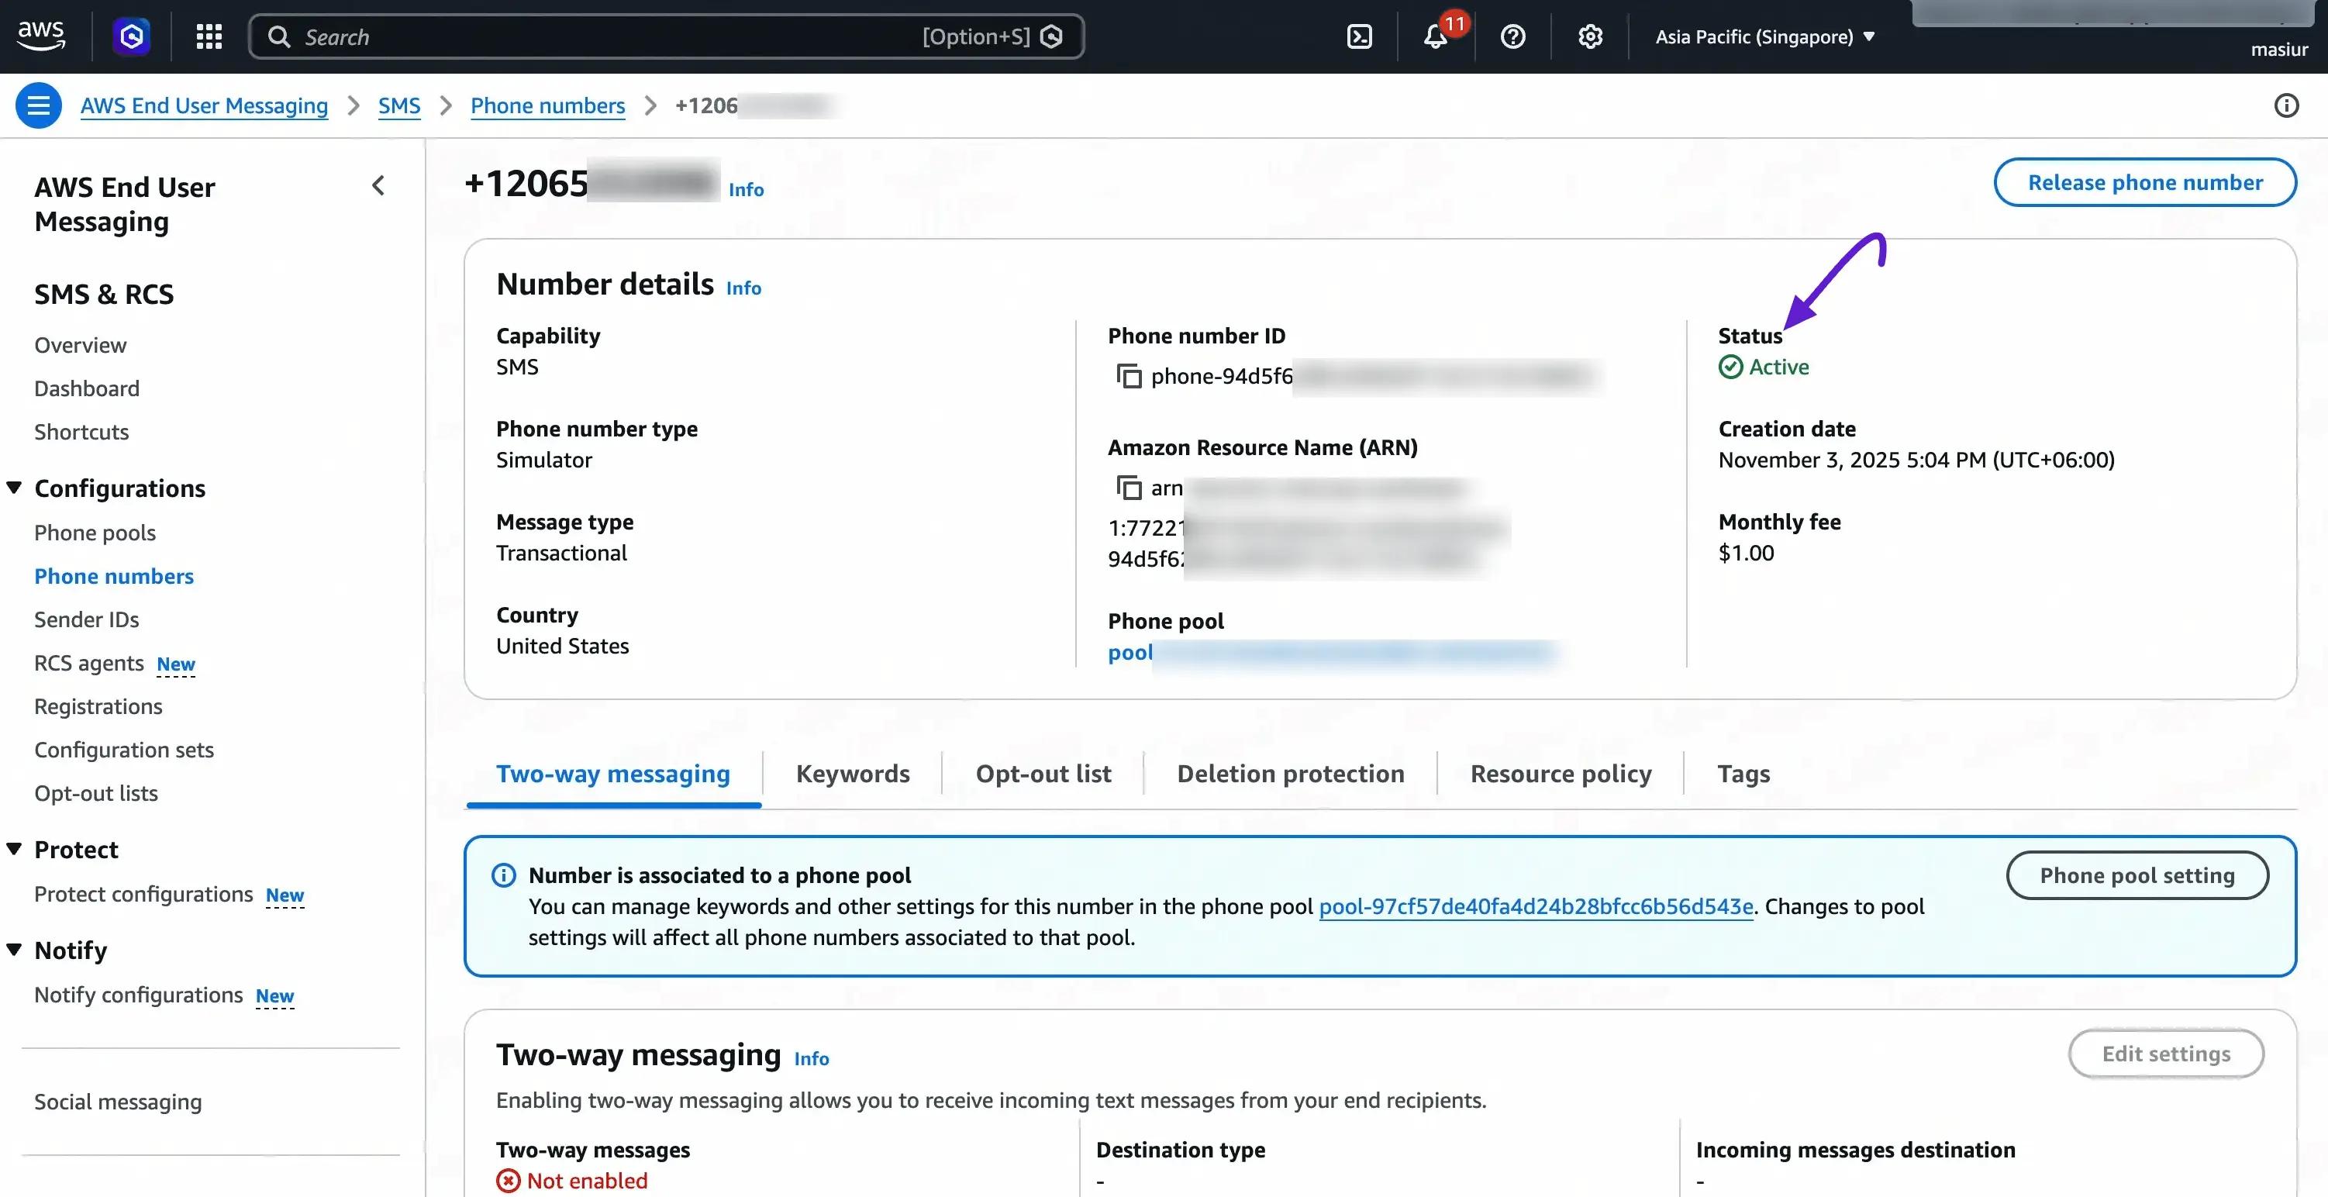Viewport: 2328px width, 1197px height.
Task: Click the search magnifier icon
Action: tap(279, 36)
